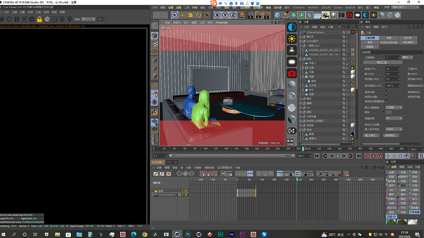Select the Live Selection arrow tool
The width and height of the screenshot is (424, 238).
tap(175, 15)
